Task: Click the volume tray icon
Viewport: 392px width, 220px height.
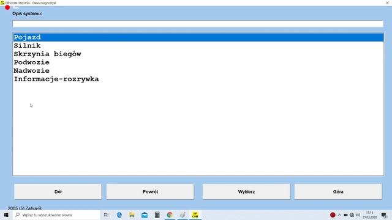Action: [358, 215]
